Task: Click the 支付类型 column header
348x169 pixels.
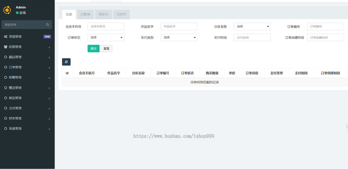Action: click(277, 73)
